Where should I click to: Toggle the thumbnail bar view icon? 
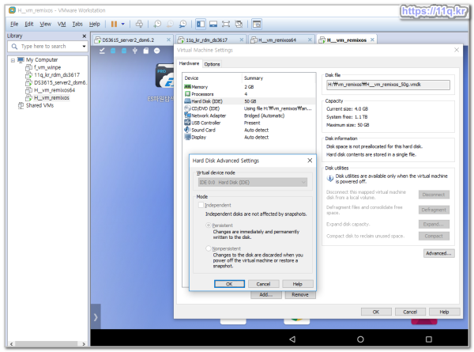213,24
